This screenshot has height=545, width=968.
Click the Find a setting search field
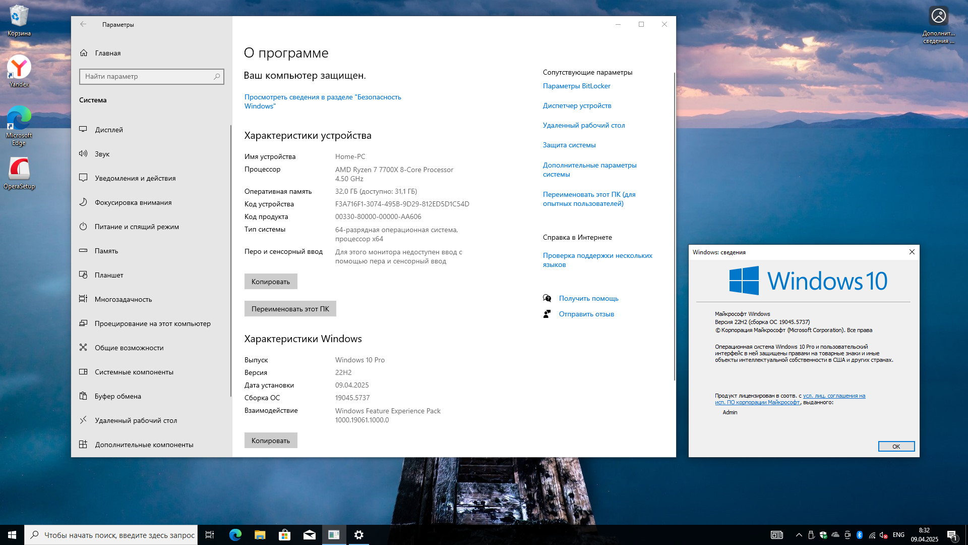pos(146,77)
